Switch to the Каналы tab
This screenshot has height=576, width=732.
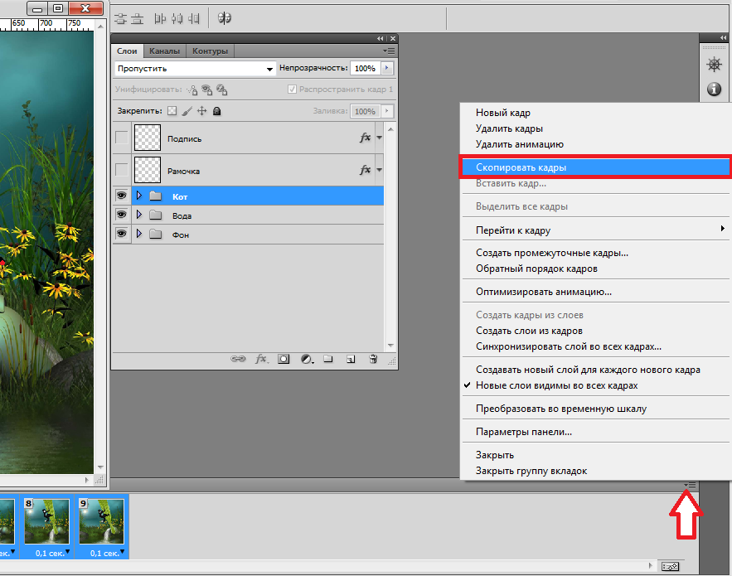[x=164, y=51]
